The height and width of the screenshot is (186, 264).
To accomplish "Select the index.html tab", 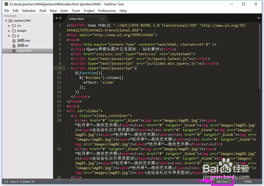I will coord(76,19).
